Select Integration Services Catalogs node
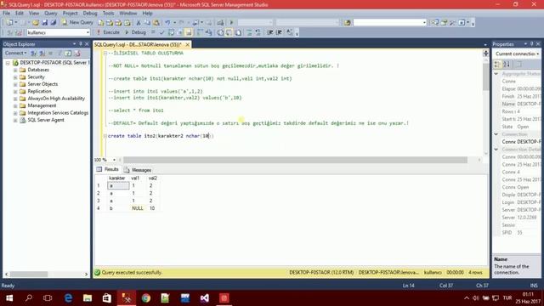This screenshot has width=544, height=306. coord(58,113)
